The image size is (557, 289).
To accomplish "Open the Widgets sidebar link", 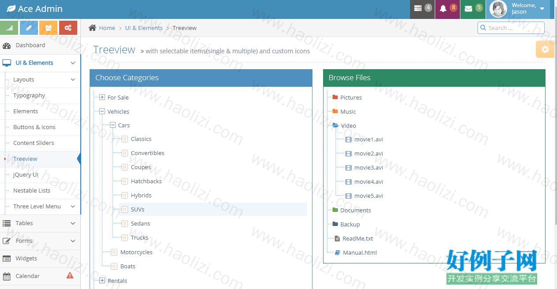I will point(40,259).
